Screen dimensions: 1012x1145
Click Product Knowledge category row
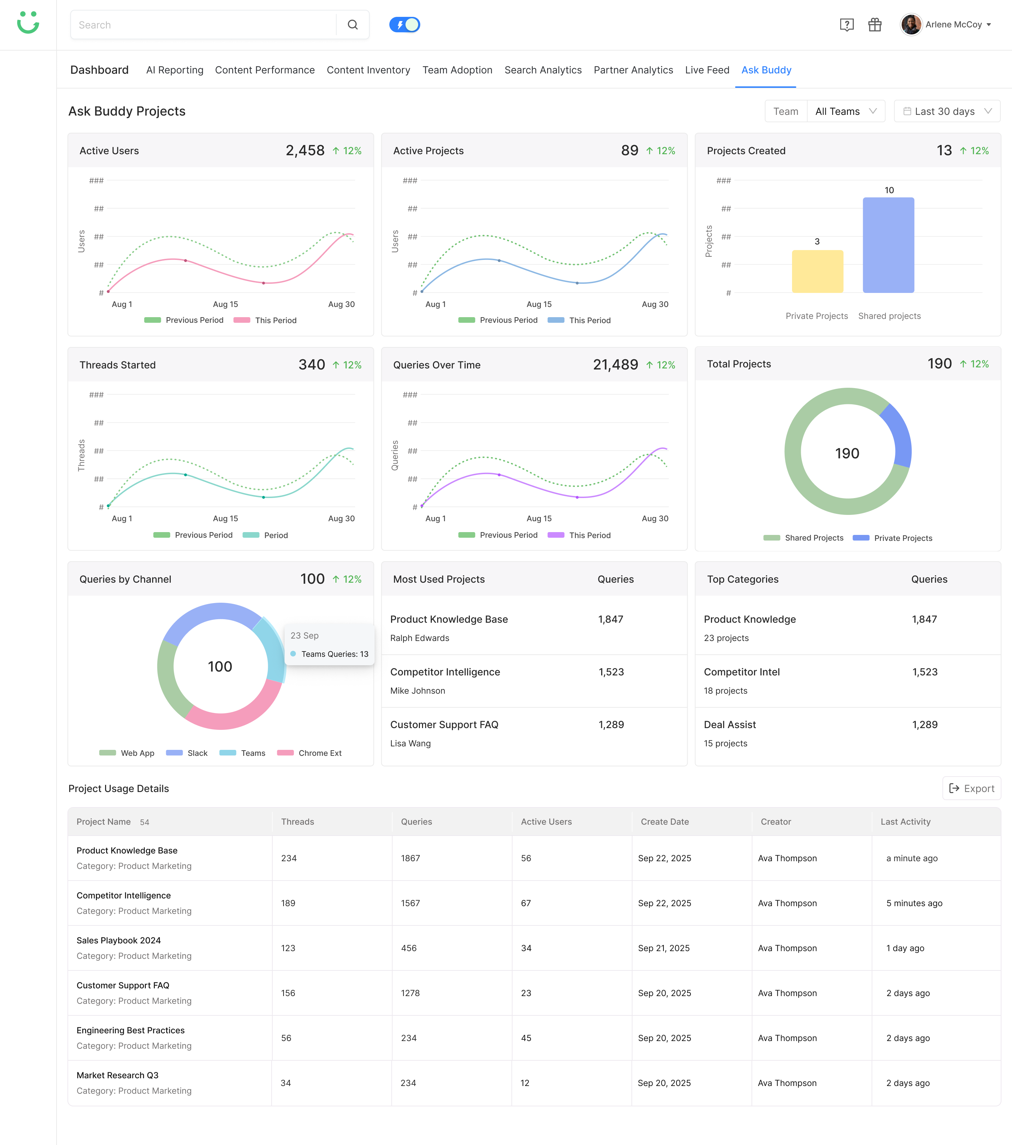848,628
